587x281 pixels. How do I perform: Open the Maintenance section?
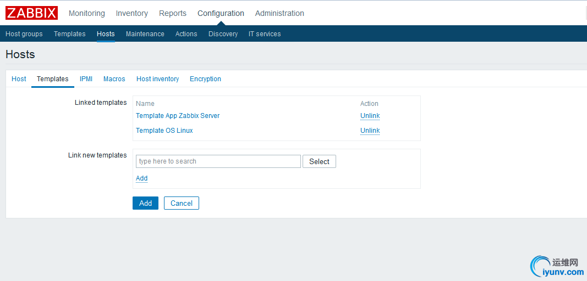click(x=145, y=34)
